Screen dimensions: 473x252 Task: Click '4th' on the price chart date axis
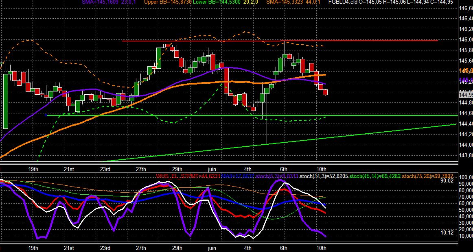click(x=247, y=169)
